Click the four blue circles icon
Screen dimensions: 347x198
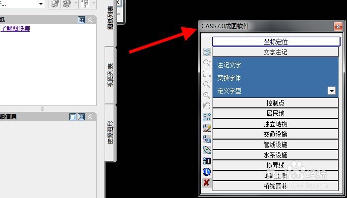point(207,117)
